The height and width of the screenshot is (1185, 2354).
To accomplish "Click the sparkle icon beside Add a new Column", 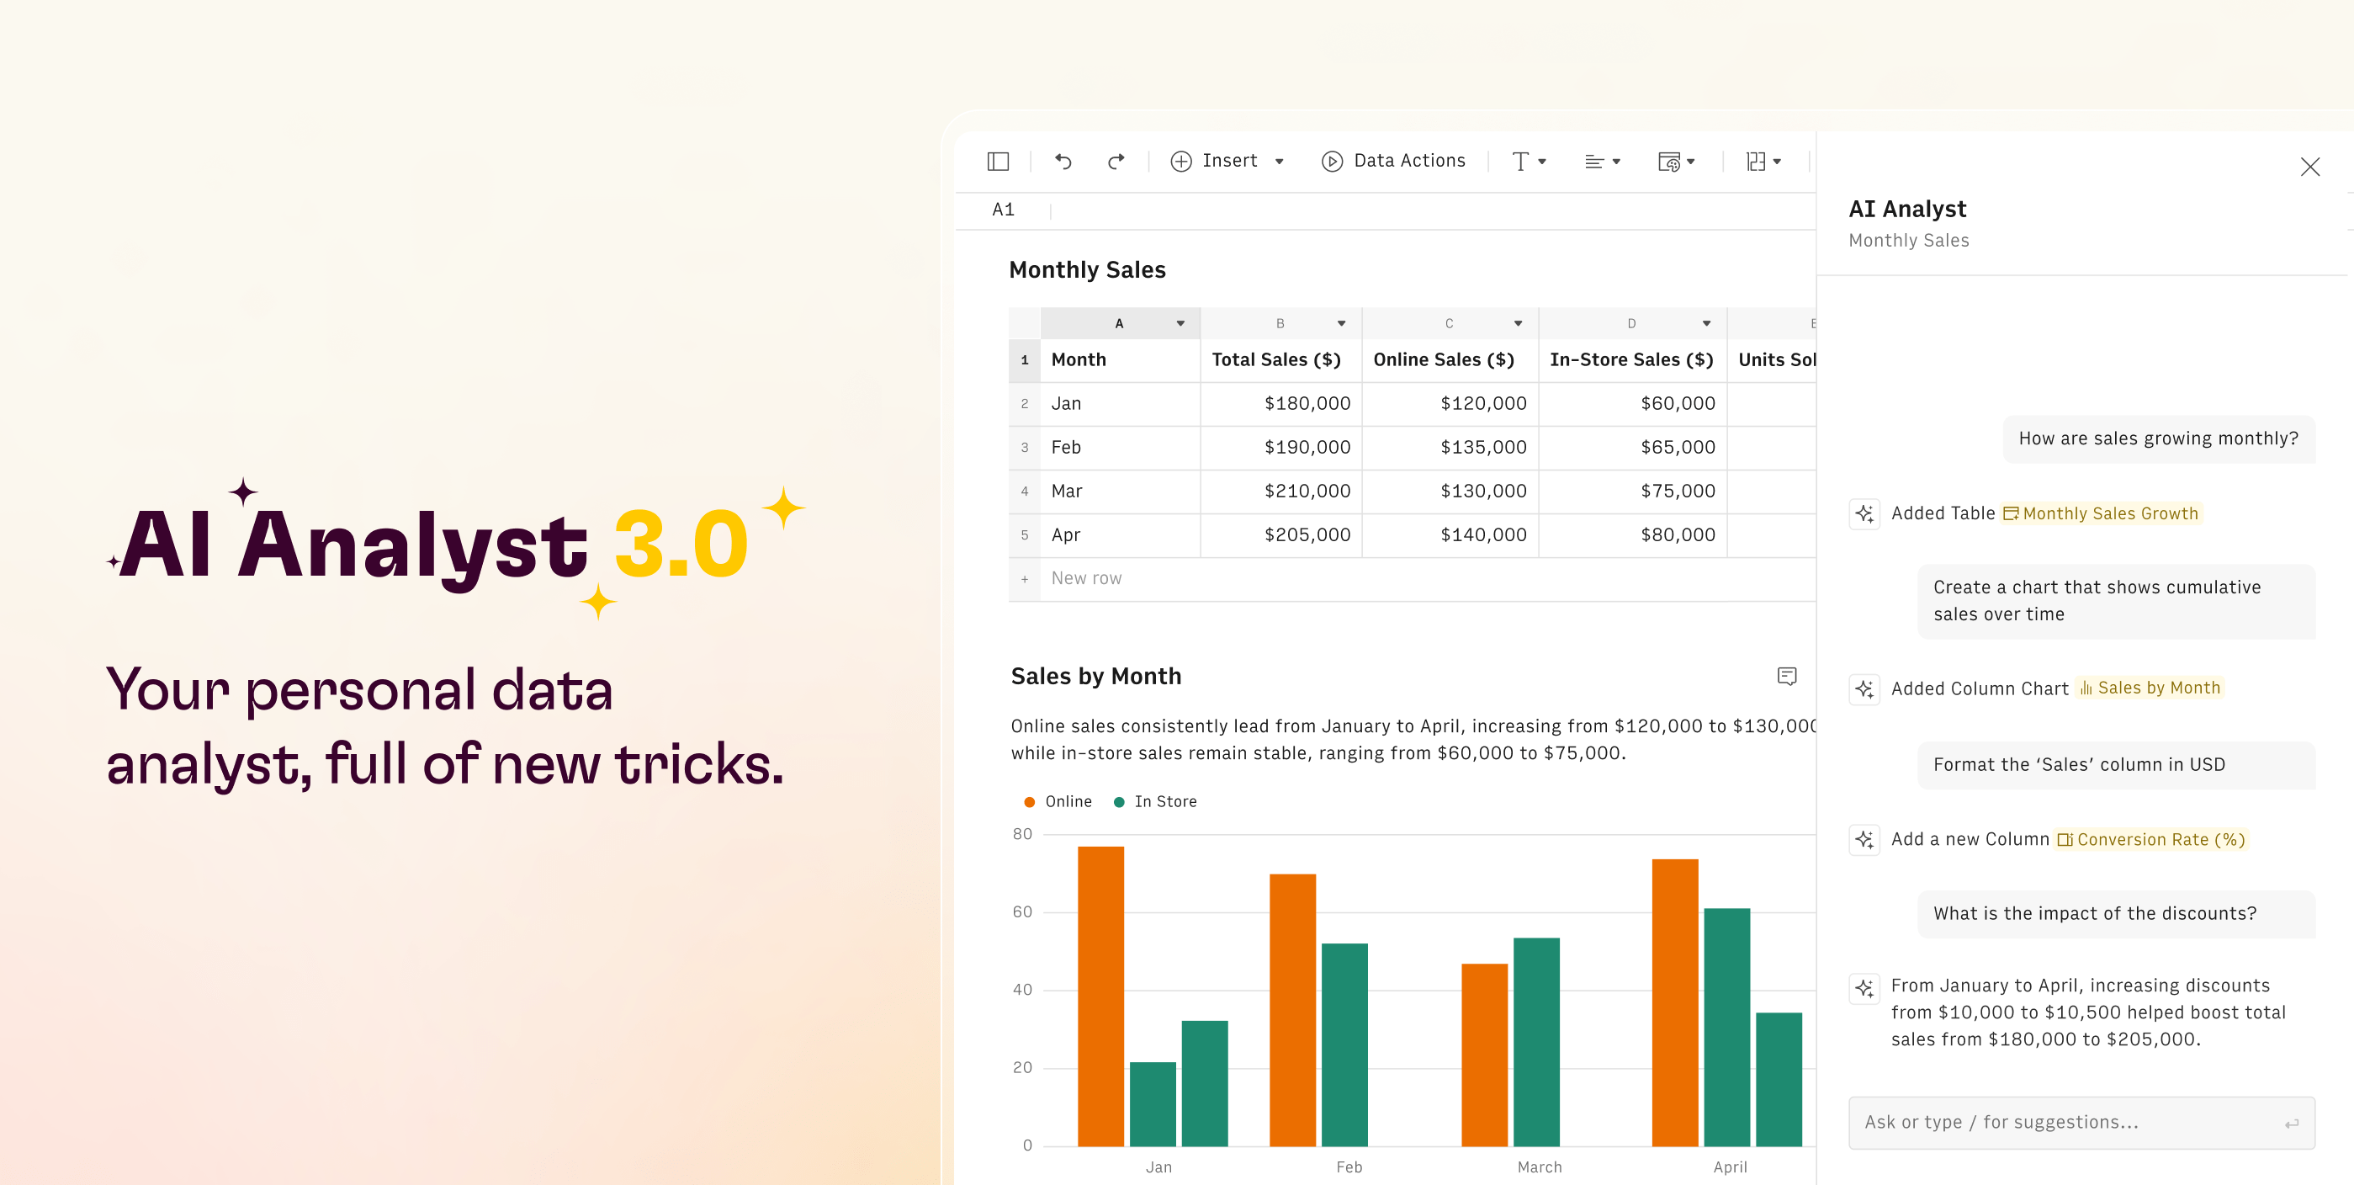I will 1864,839.
